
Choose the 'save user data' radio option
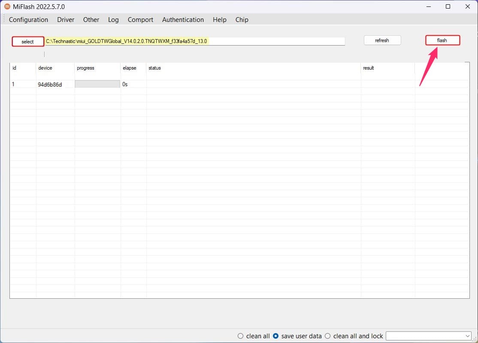[x=276, y=336]
